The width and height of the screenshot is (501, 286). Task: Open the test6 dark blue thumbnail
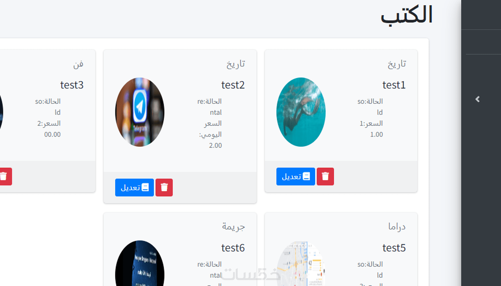coord(140,263)
